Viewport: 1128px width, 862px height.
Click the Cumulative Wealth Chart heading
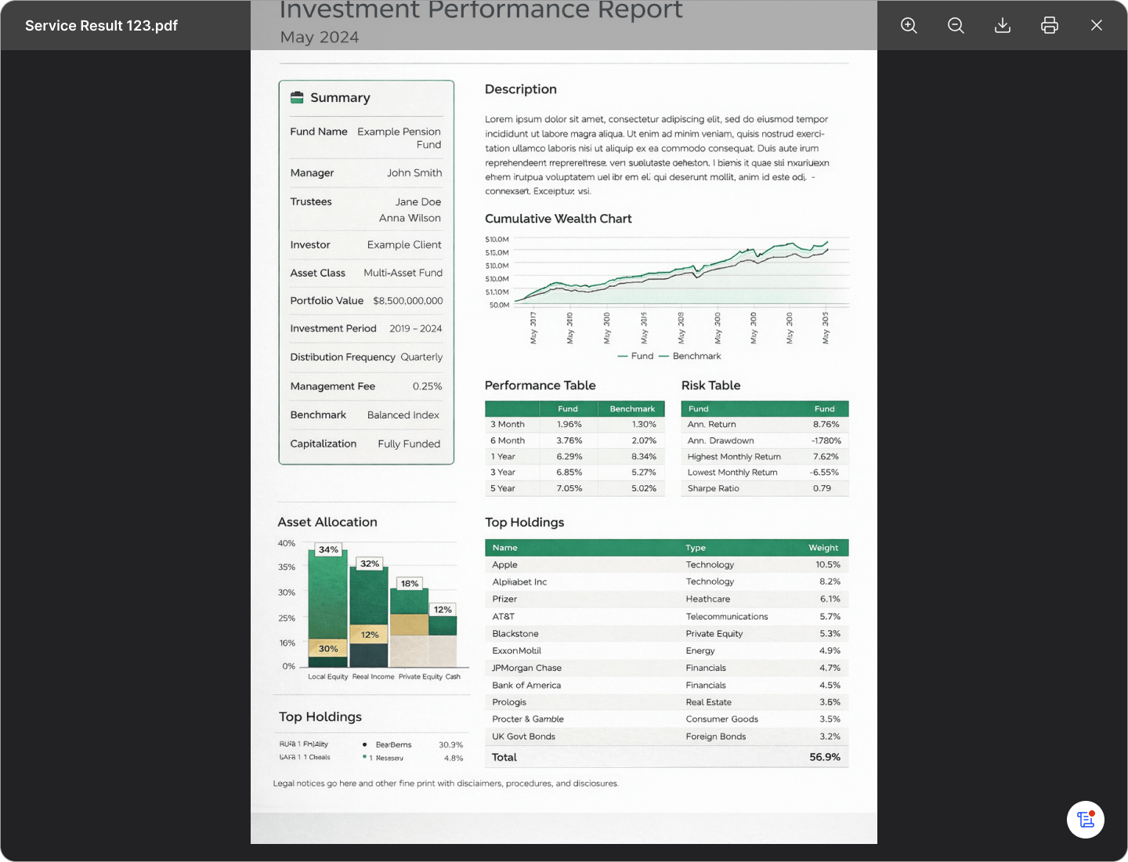[558, 219]
